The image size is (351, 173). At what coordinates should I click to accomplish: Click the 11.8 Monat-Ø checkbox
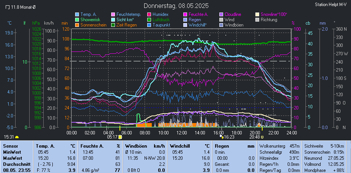coord(7,7)
